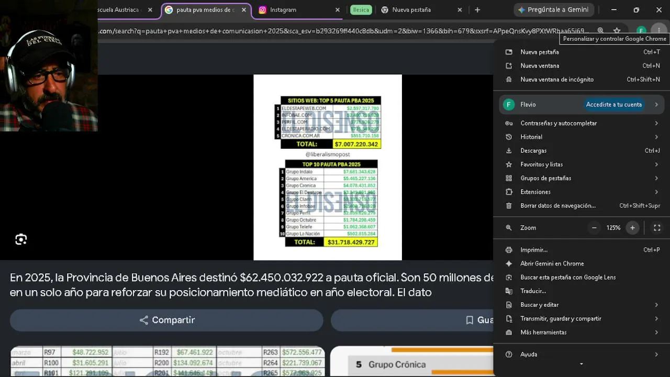
Task: Click the translate icon beside Traducir
Action: click(x=509, y=291)
